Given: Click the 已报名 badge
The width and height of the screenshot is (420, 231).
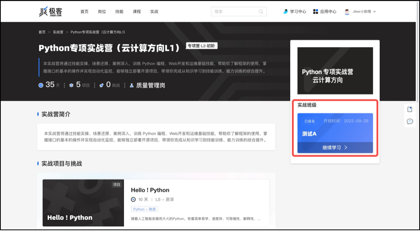Looking at the screenshot, I should tap(310, 121).
